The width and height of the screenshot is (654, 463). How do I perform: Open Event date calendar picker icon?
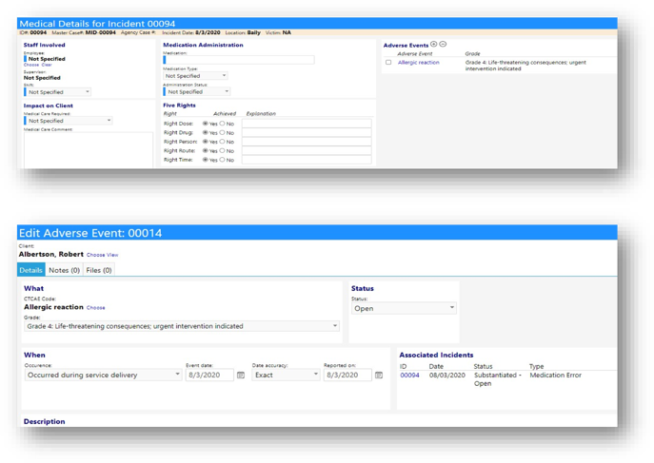click(x=241, y=376)
